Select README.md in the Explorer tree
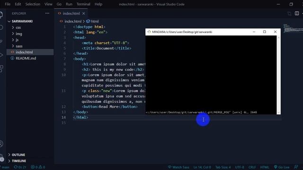Screen dimensions: 303x170 (x=30, y=58)
